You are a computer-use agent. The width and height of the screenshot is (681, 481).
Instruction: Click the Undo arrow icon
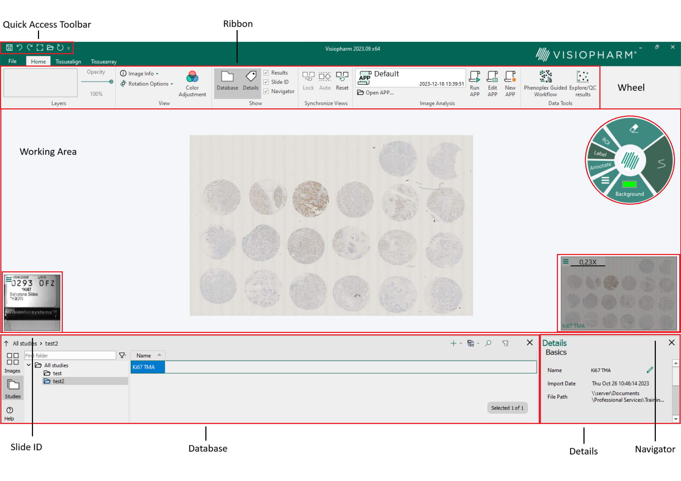pyautogui.click(x=20, y=47)
